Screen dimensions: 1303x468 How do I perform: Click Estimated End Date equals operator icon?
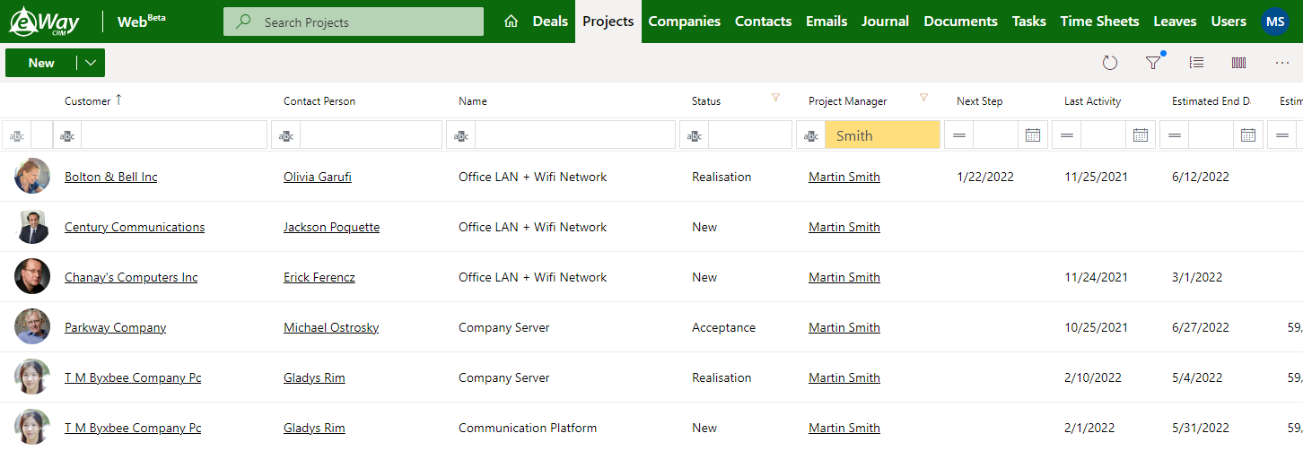click(x=1175, y=135)
